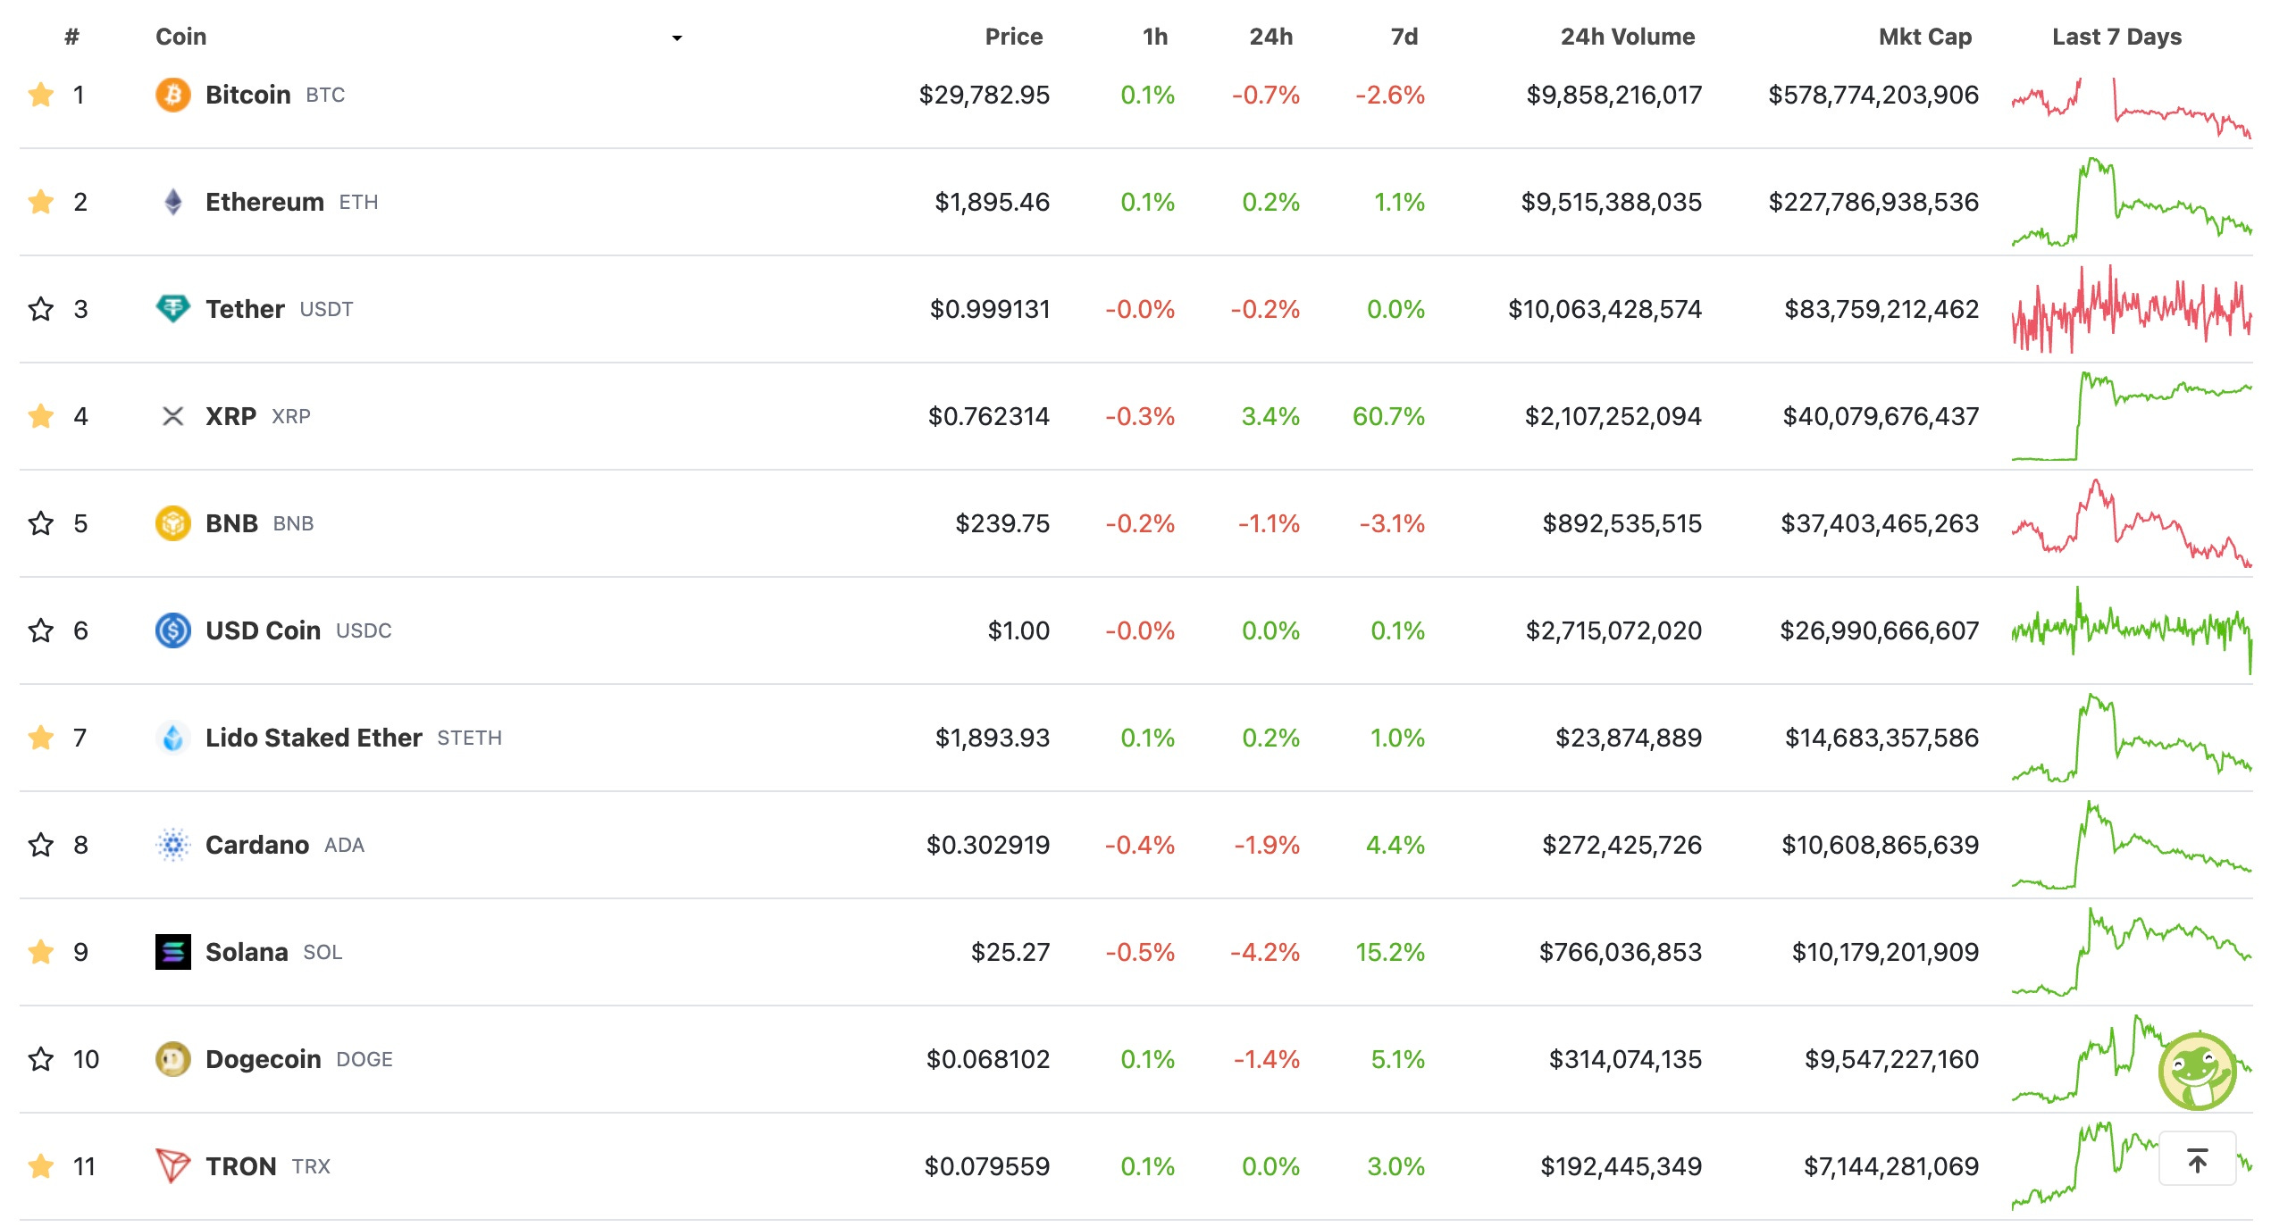Open the Lido Staked Ether link
2271x1227 pixels.
pyautogui.click(x=314, y=738)
